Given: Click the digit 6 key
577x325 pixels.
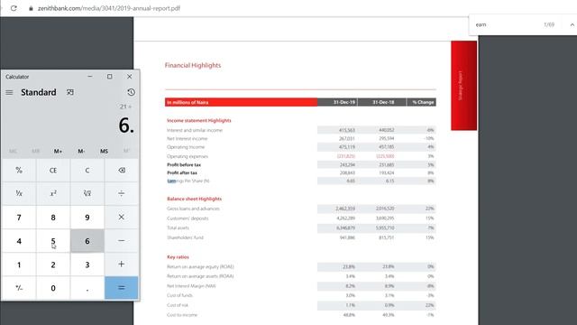Looking at the screenshot, I should [87, 241].
